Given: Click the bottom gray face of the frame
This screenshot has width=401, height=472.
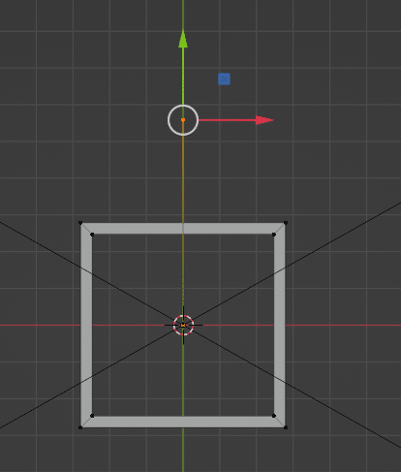Looking at the screenshot, I should coord(183,422).
